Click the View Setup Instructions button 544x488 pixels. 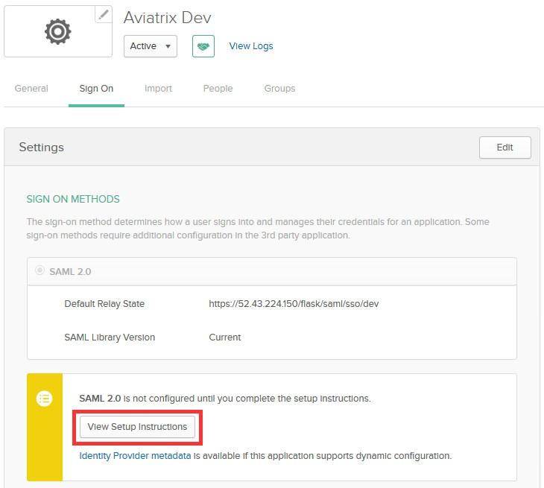tap(137, 427)
